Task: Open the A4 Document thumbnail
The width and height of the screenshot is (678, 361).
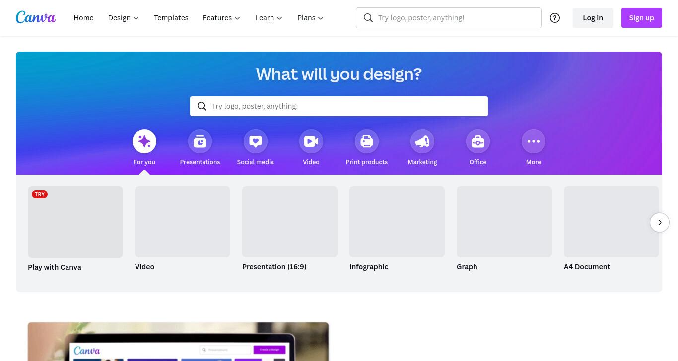Action: [611, 222]
